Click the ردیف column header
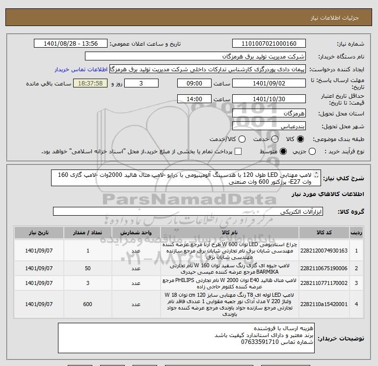The width and height of the screenshot is (378, 366). tap(356, 232)
